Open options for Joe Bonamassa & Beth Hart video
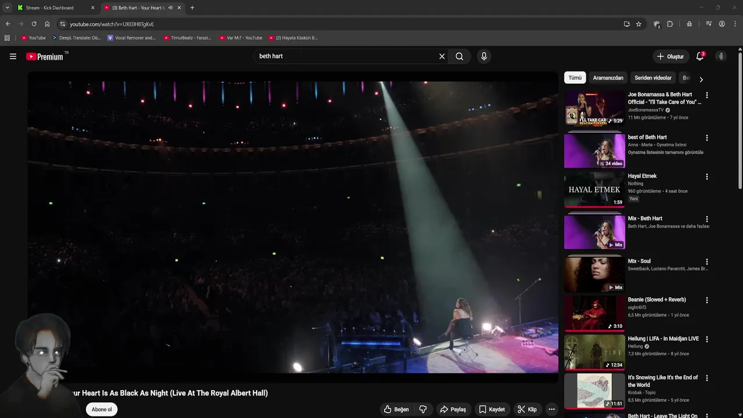This screenshot has width=743, height=418. click(x=706, y=95)
